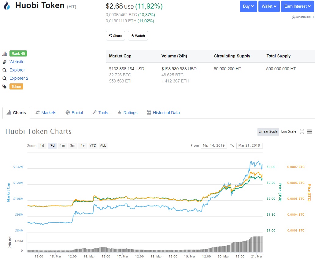Toggle Market Cap series axis label
This screenshot has height=259, width=315.
9,192
